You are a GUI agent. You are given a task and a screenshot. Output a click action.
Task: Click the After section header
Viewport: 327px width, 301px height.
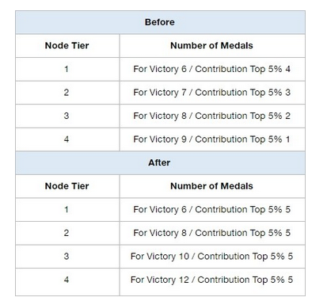pyautogui.click(x=160, y=162)
